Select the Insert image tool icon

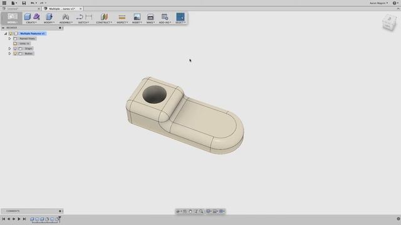tap(137, 17)
